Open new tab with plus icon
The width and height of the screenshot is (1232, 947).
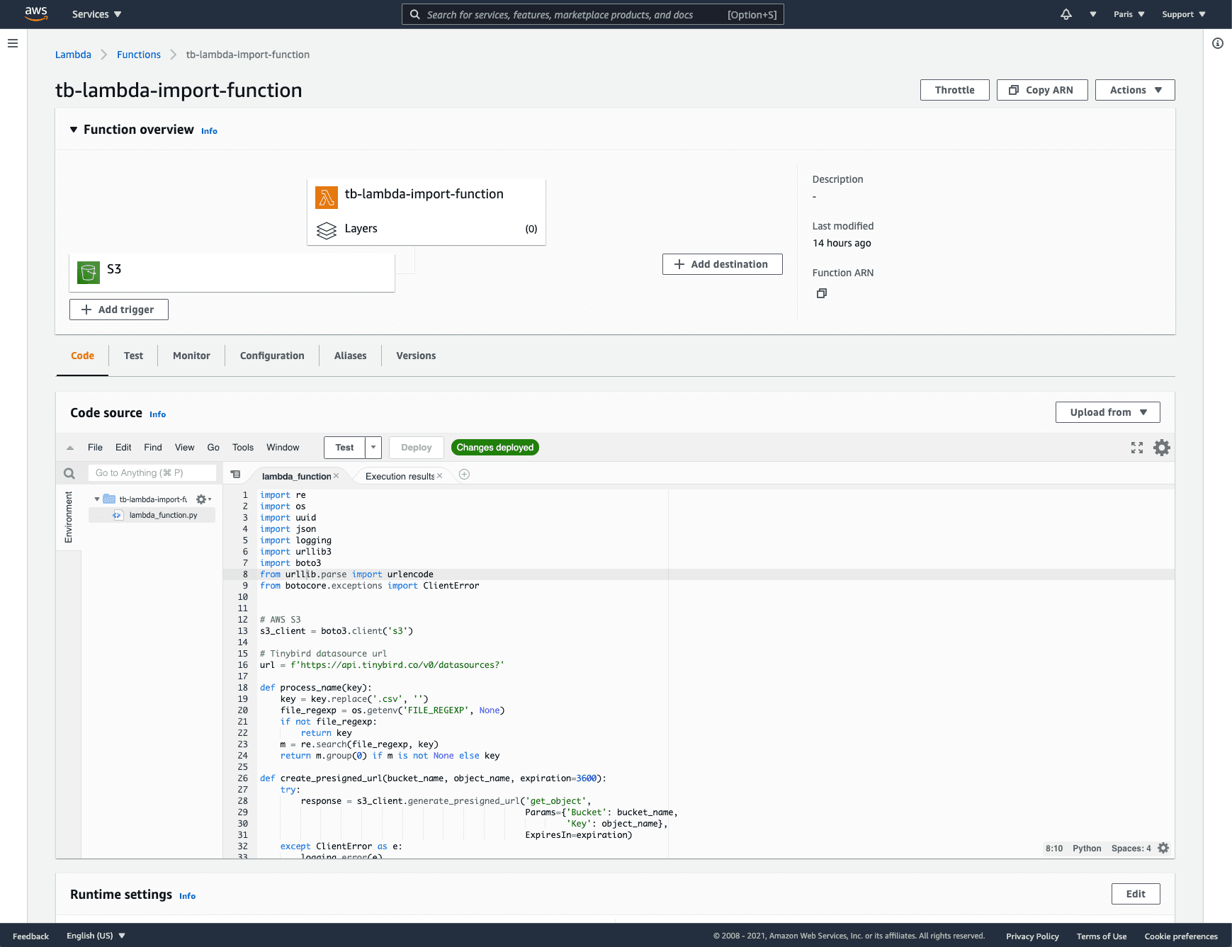[x=464, y=475]
